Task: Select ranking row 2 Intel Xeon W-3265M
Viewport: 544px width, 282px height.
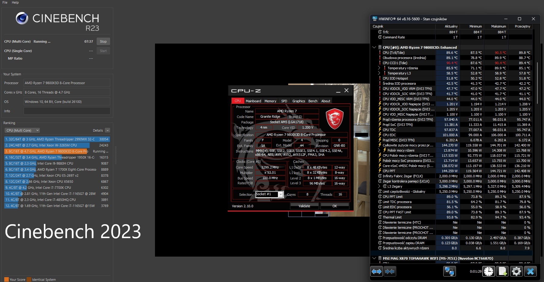Action: point(57,145)
